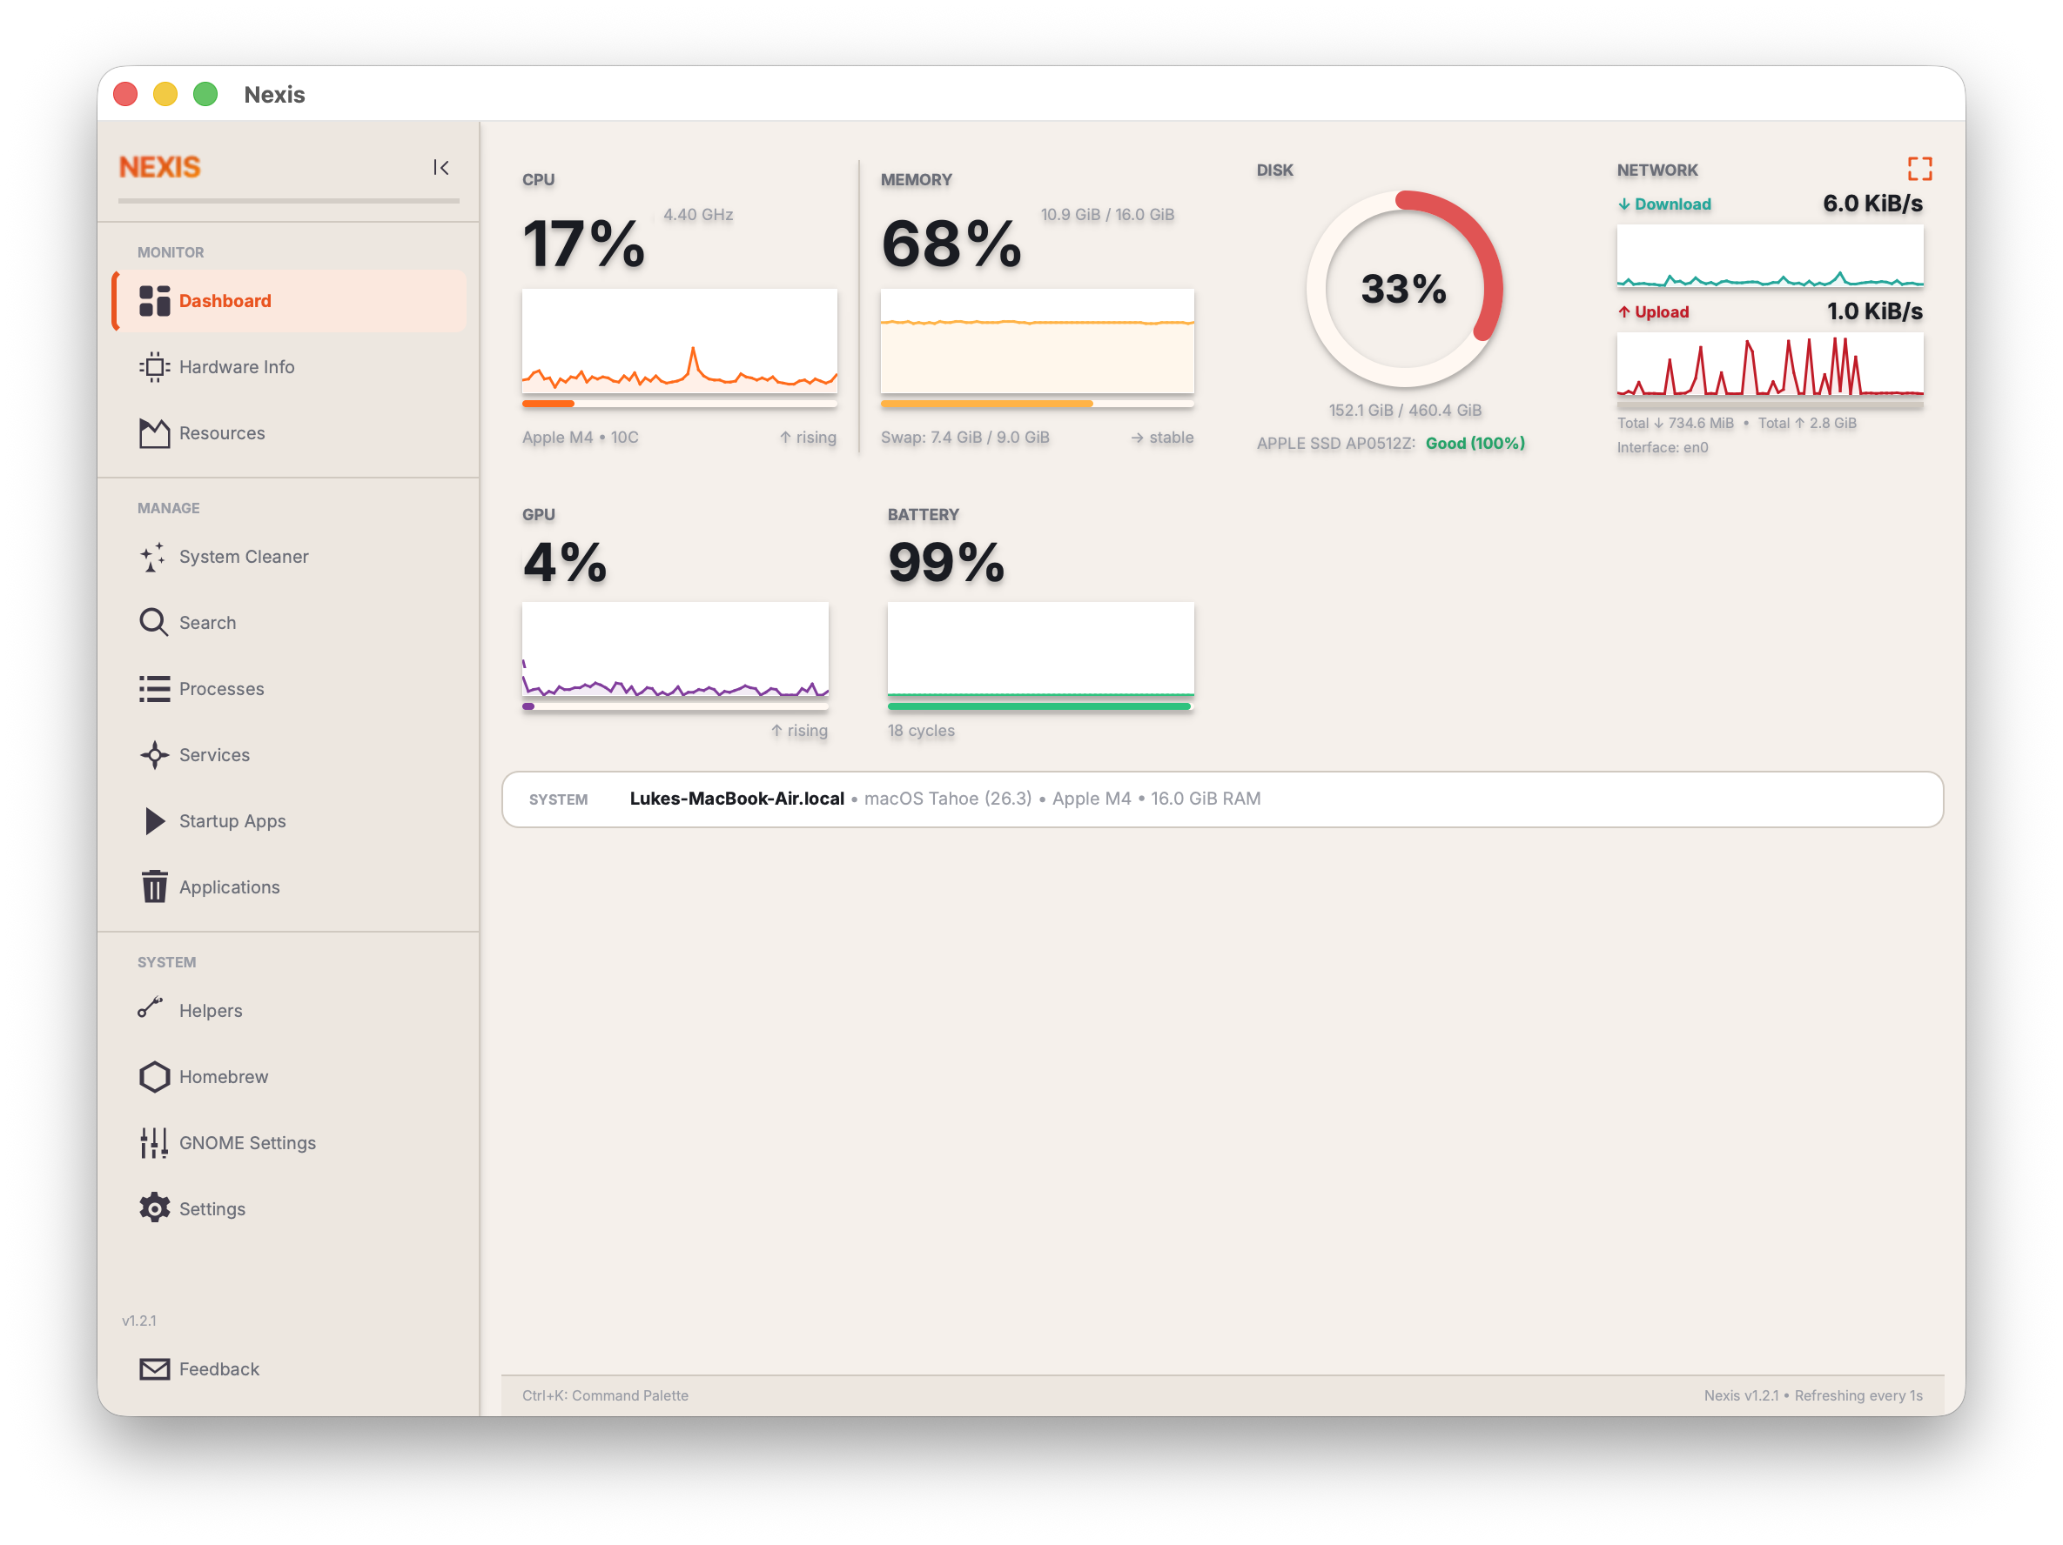Open the Services manager

click(214, 755)
